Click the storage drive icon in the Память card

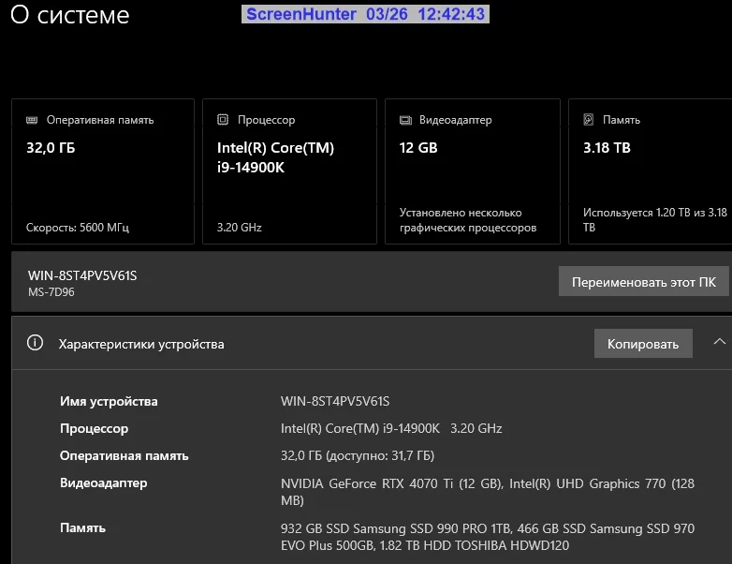(x=589, y=120)
